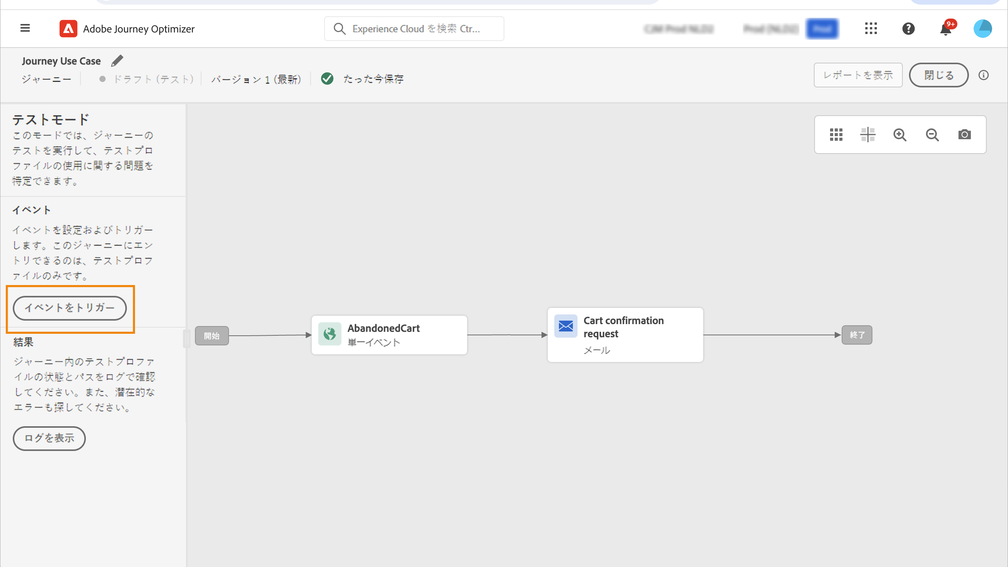Toggle the canvas grid display icon

pos(836,135)
